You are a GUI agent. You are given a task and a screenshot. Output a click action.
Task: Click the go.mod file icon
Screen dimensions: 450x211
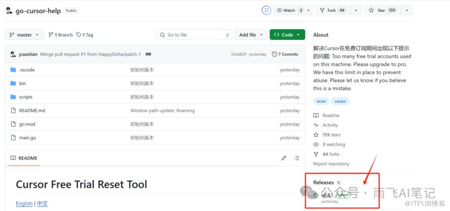click(13, 124)
